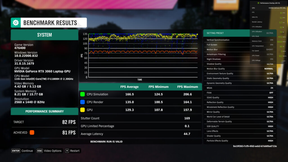
Task: Select the Y key icon for Restart
Action: click(67, 151)
